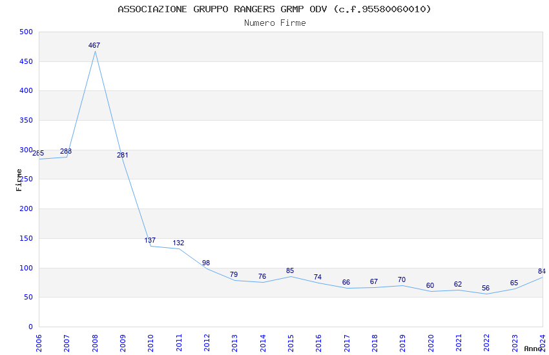Click the 137 data label
The height and width of the screenshot is (355, 549).
point(150,240)
